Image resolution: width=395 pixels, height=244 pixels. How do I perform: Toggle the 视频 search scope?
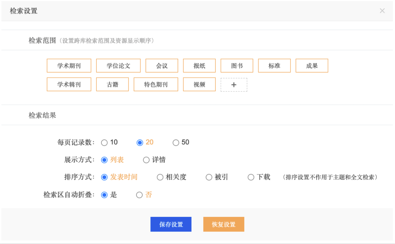tap(199, 84)
